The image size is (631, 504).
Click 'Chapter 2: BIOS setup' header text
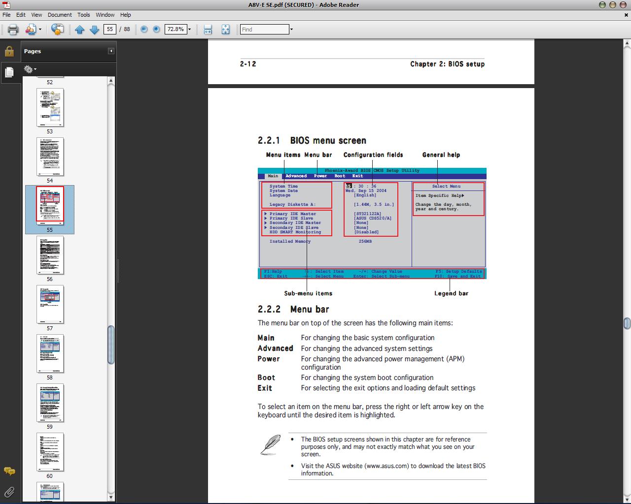coord(447,64)
